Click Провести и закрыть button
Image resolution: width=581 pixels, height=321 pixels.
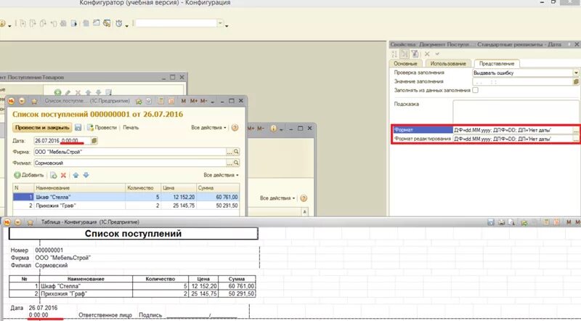tap(42, 128)
